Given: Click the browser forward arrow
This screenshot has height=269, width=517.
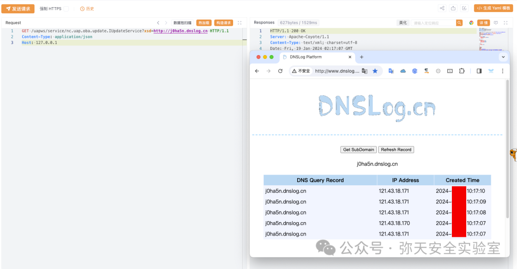Looking at the screenshot, I should (269, 71).
